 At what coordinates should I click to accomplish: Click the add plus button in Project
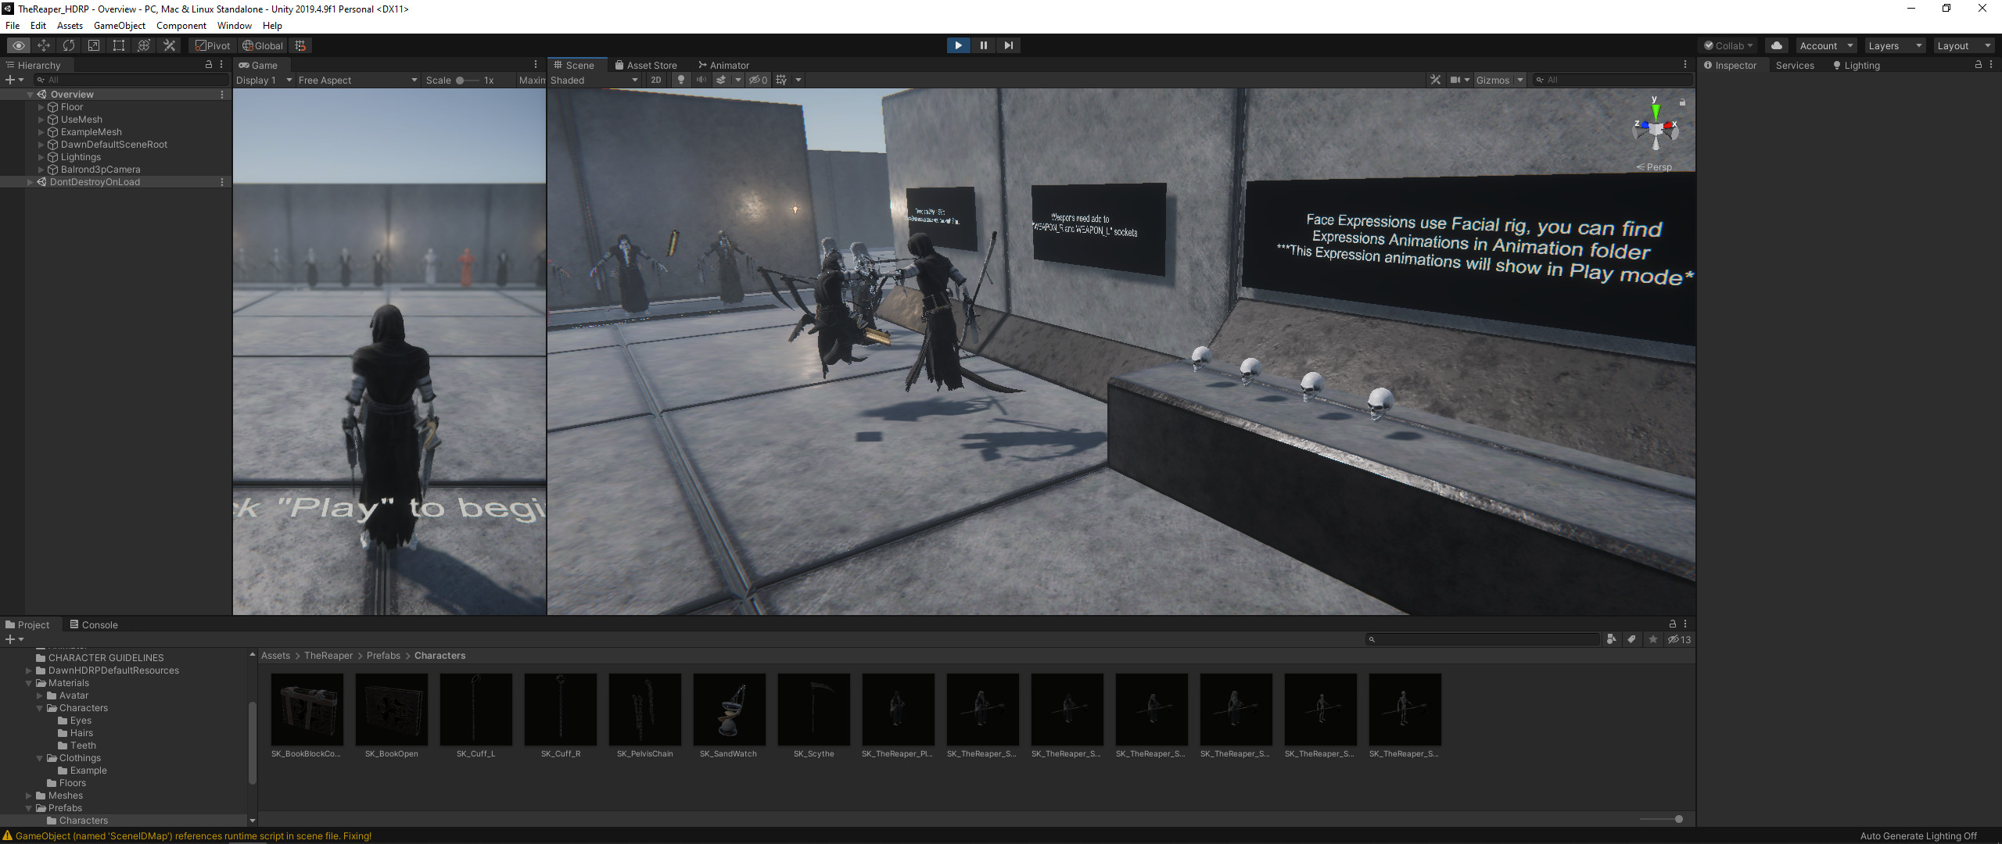coord(14,639)
